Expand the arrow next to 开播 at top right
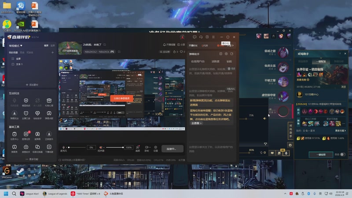The height and width of the screenshot is (198, 352). click(x=233, y=46)
